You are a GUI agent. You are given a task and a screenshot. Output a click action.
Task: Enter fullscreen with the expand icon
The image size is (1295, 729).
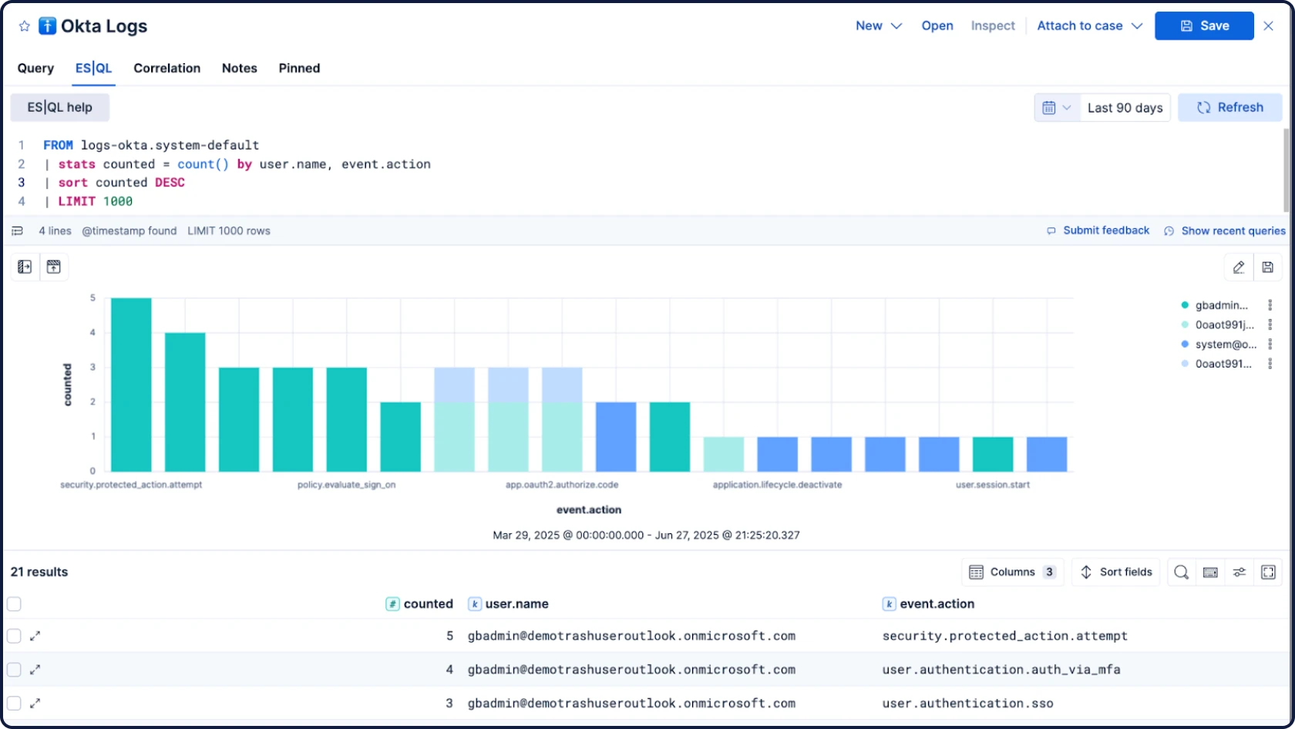click(1268, 572)
